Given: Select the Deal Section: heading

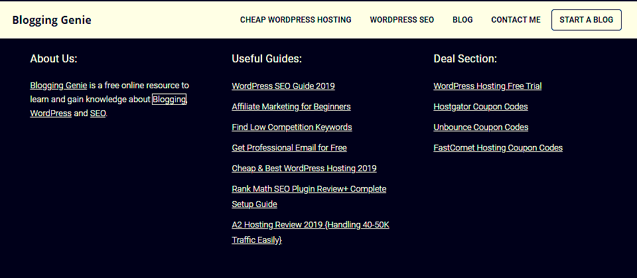Looking at the screenshot, I should 465,58.
